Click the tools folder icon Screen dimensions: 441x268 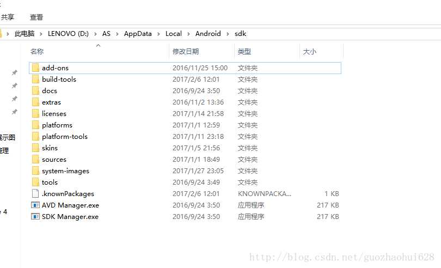tap(35, 182)
